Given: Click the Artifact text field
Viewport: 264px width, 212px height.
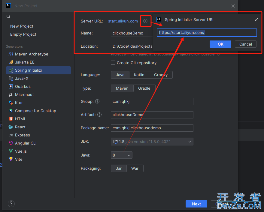Looking at the screenshot, I should pos(152,115).
